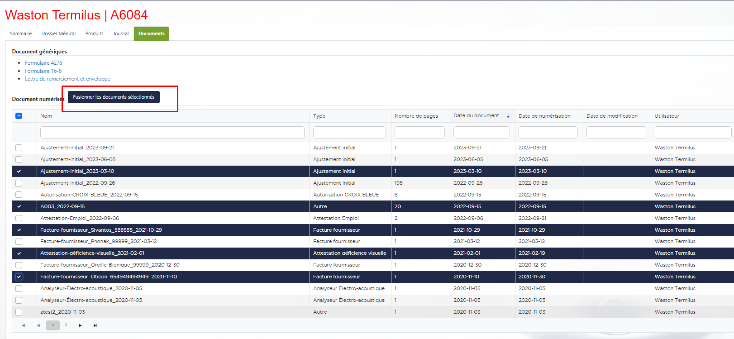
Task: Toggle the select-all header checkbox
Action: (x=19, y=116)
